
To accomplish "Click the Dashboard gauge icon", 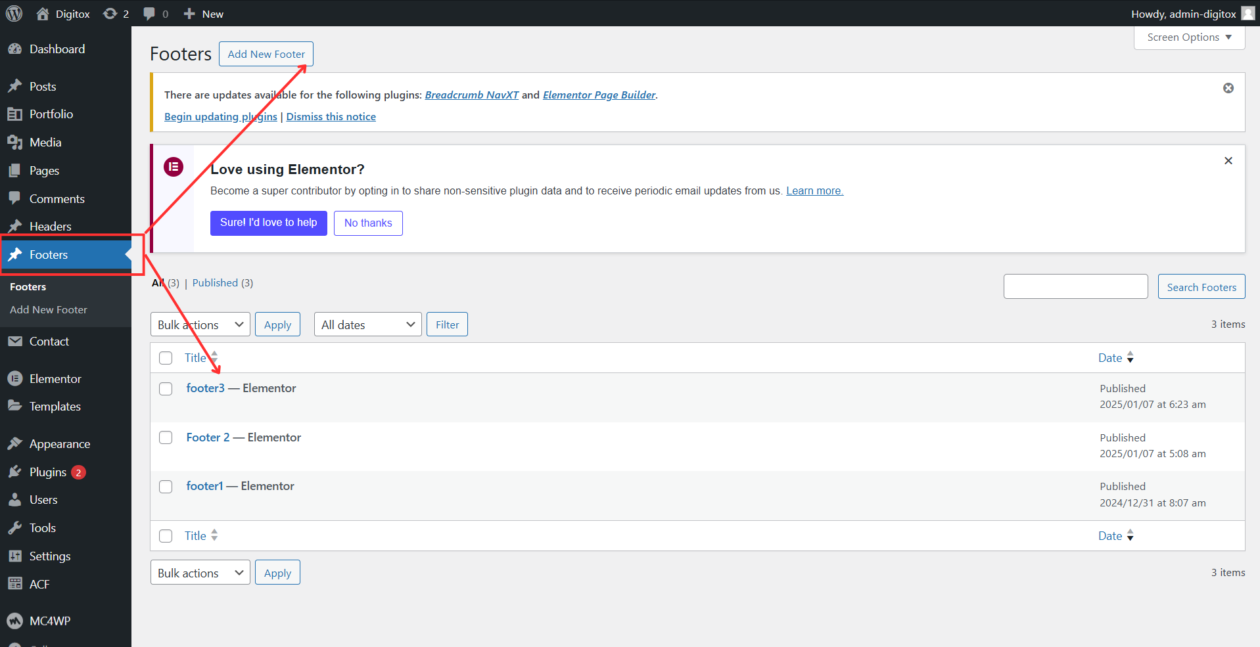I will (15, 49).
